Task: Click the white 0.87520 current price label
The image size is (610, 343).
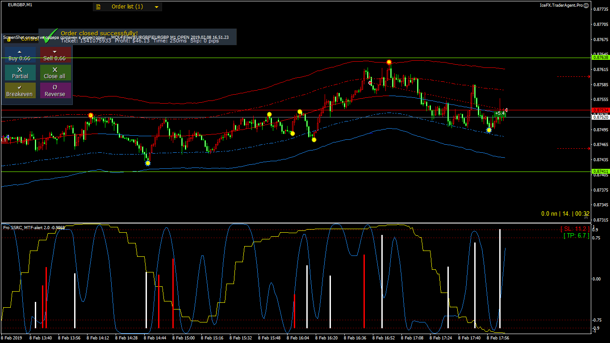Action: point(600,117)
